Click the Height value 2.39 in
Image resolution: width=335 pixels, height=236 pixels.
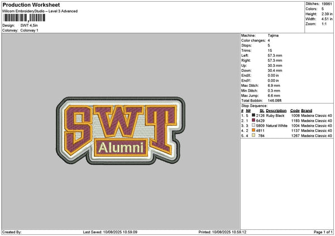click(x=327, y=14)
